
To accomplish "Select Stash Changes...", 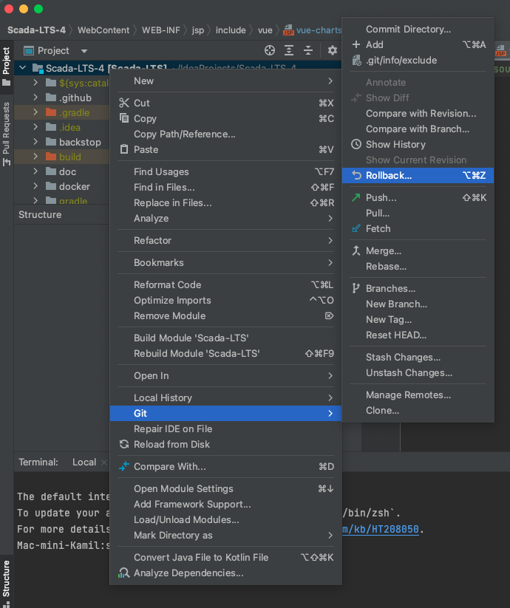I will coord(418,357).
